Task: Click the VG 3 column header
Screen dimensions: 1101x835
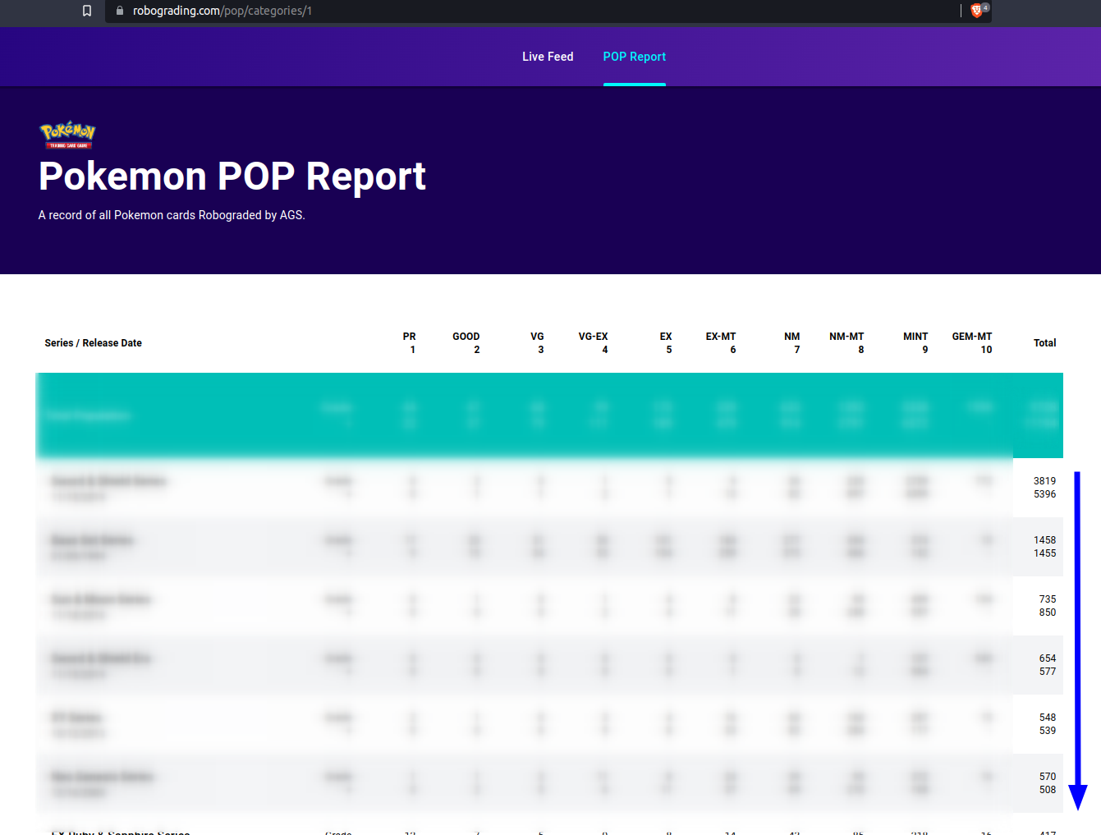Action: [538, 343]
